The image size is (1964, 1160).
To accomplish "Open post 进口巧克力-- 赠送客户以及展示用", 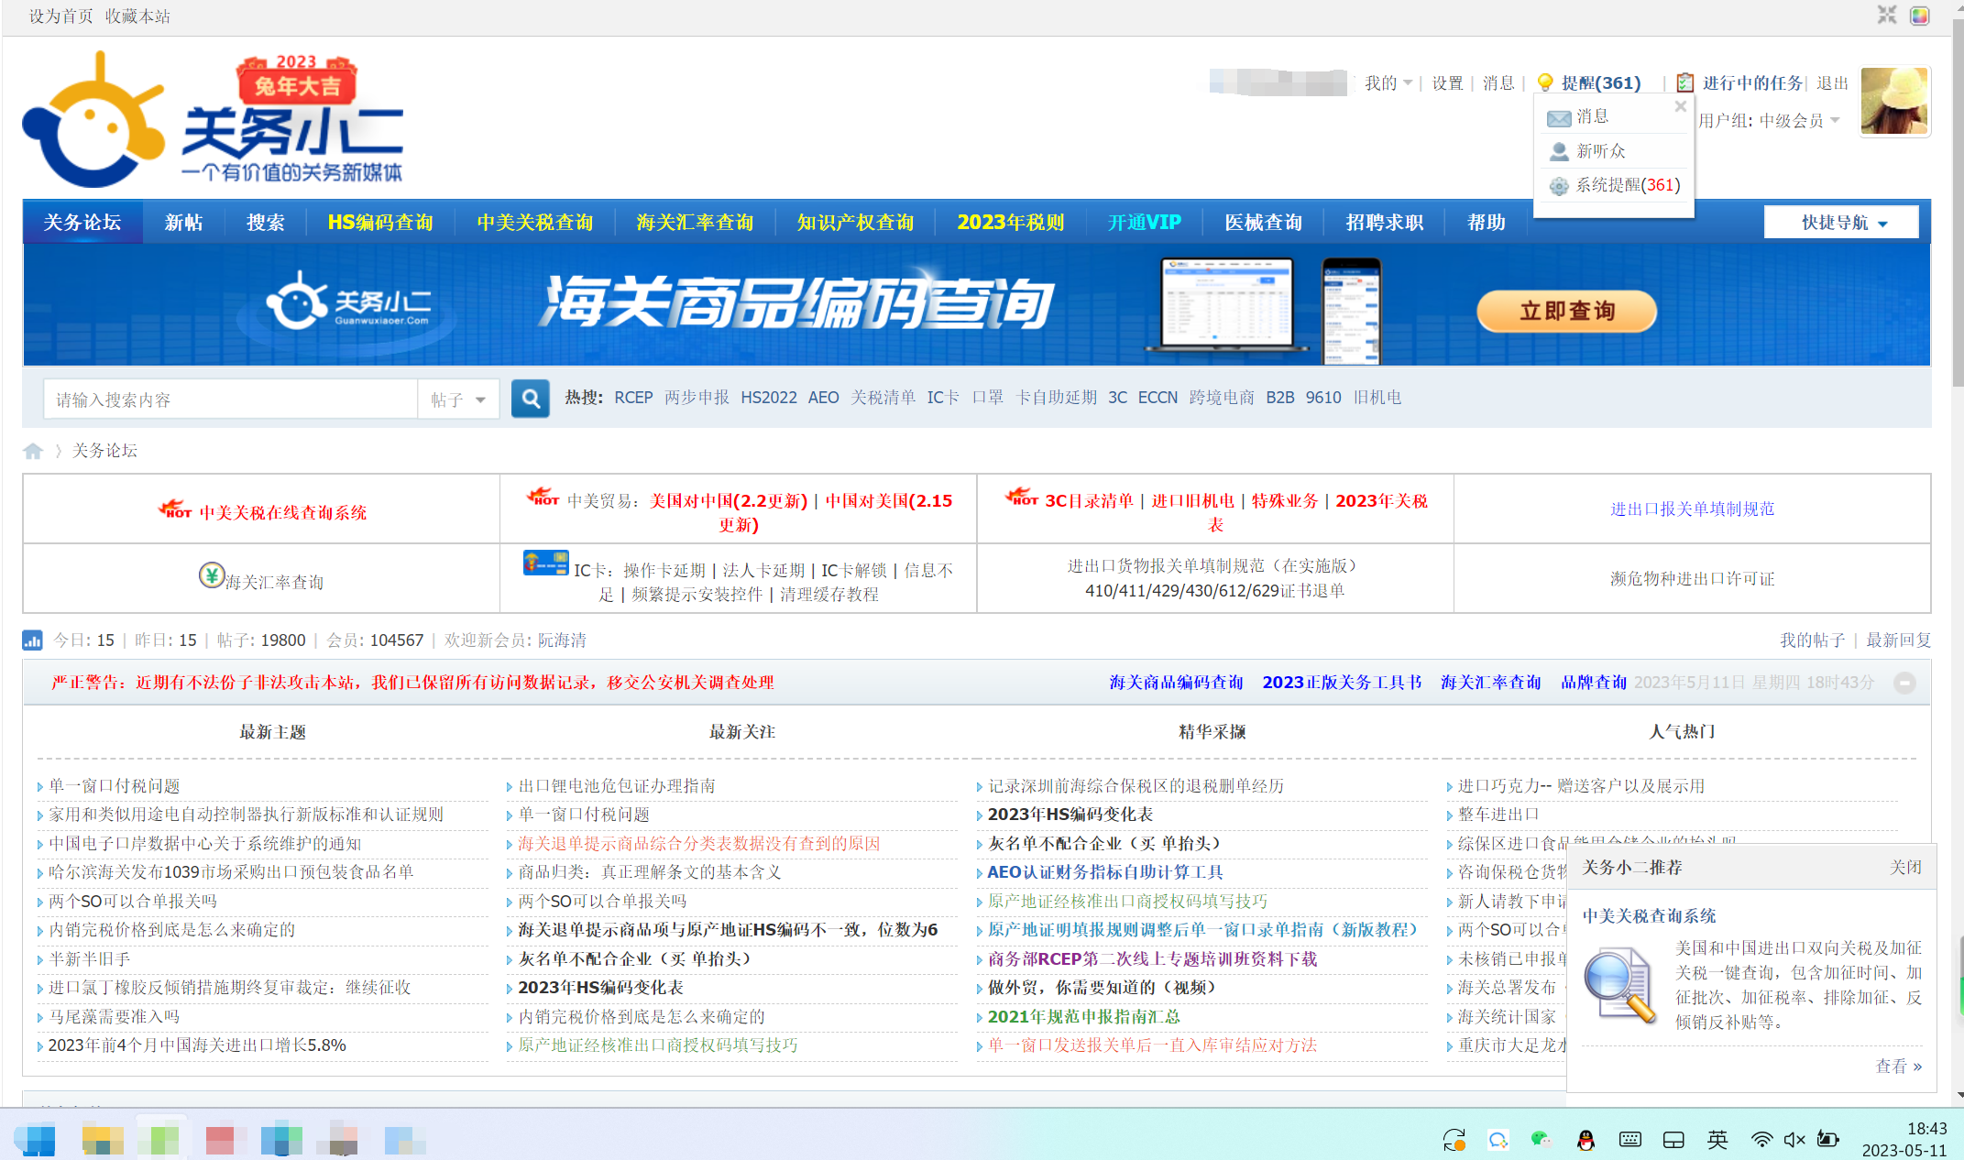I will click(1581, 786).
